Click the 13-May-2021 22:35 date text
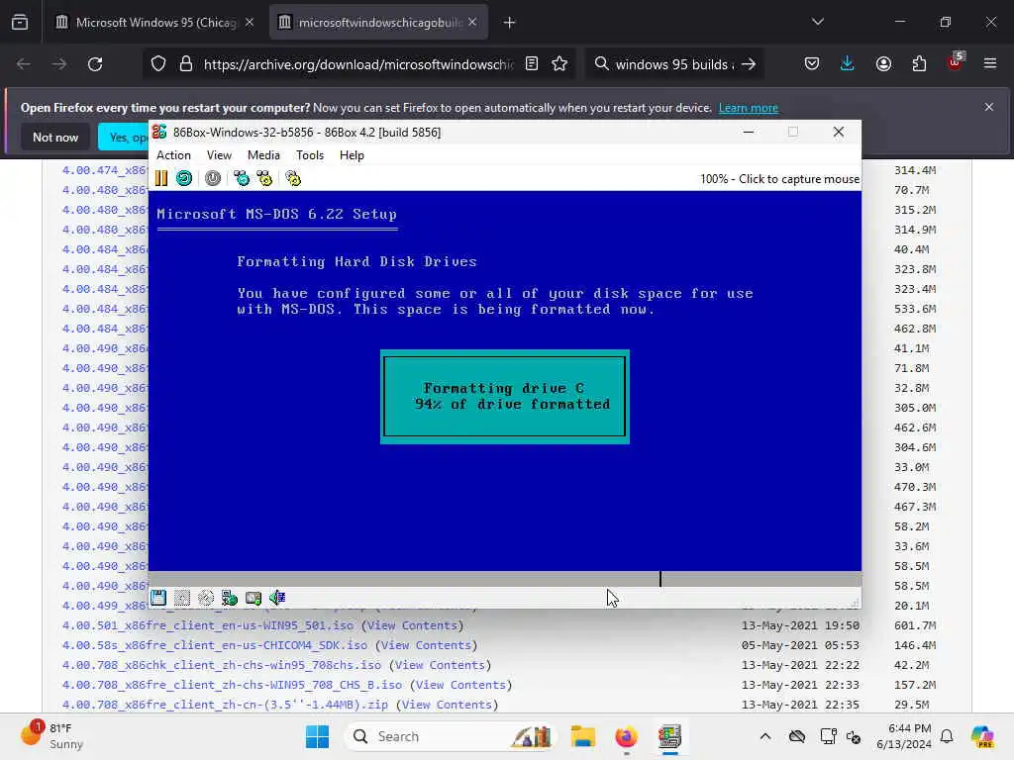 (x=800, y=705)
